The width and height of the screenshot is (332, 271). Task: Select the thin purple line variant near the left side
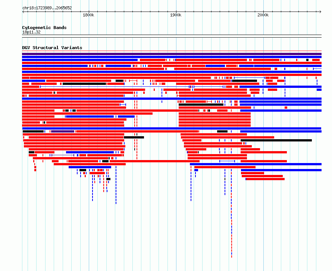63,155
